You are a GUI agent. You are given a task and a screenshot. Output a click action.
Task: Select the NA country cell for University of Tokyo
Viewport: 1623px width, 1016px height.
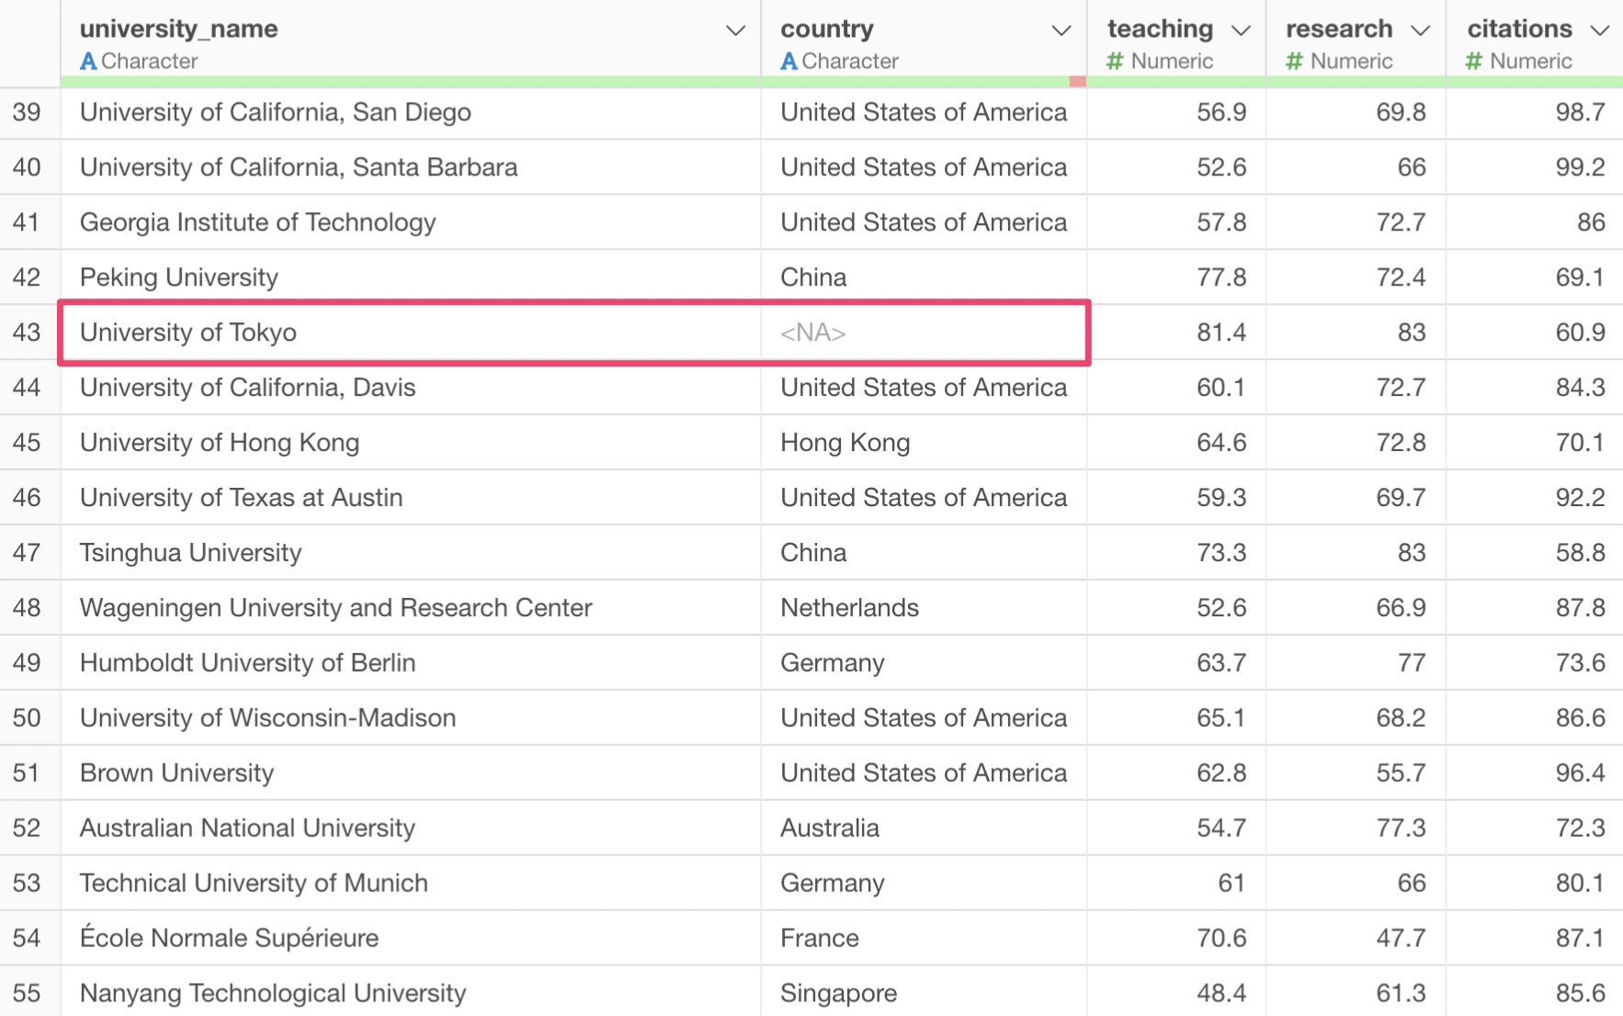(x=924, y=333)
